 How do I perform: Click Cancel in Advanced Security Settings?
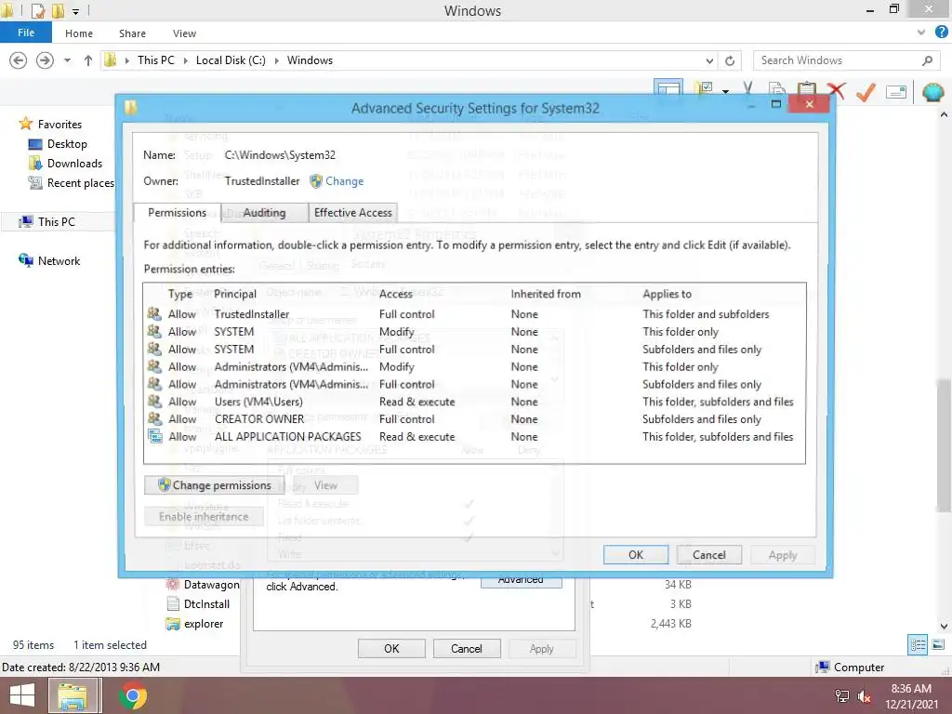(709, 554)
